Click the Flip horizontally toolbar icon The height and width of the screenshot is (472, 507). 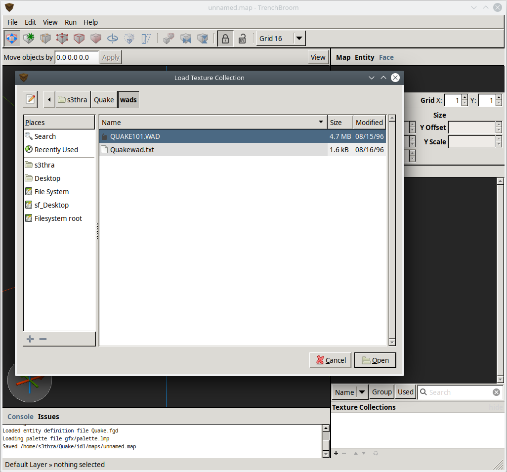(x=186, y=39)
